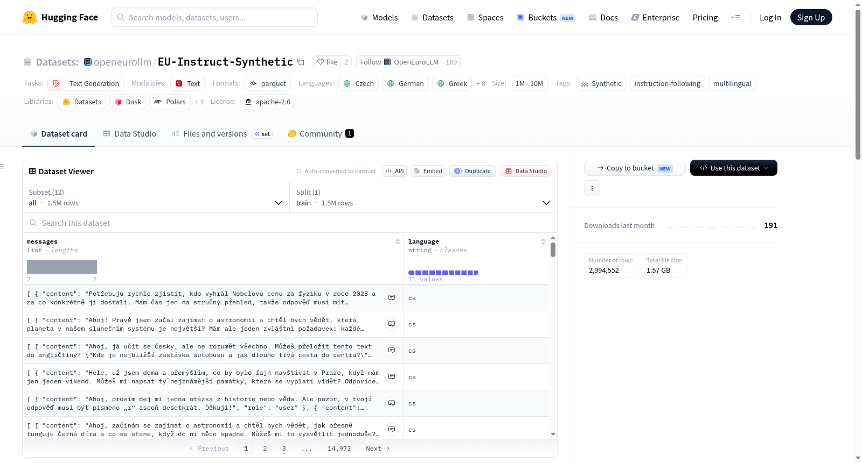Open the more navigation options menu icon
The height and width of the screenshot is (463, 862).
pos(735,18)
